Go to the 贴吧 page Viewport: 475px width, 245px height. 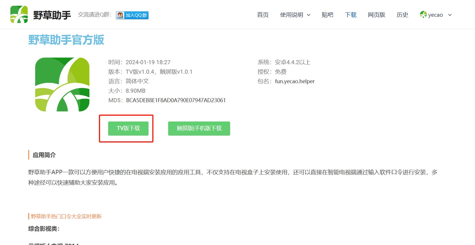click(327, 15)
